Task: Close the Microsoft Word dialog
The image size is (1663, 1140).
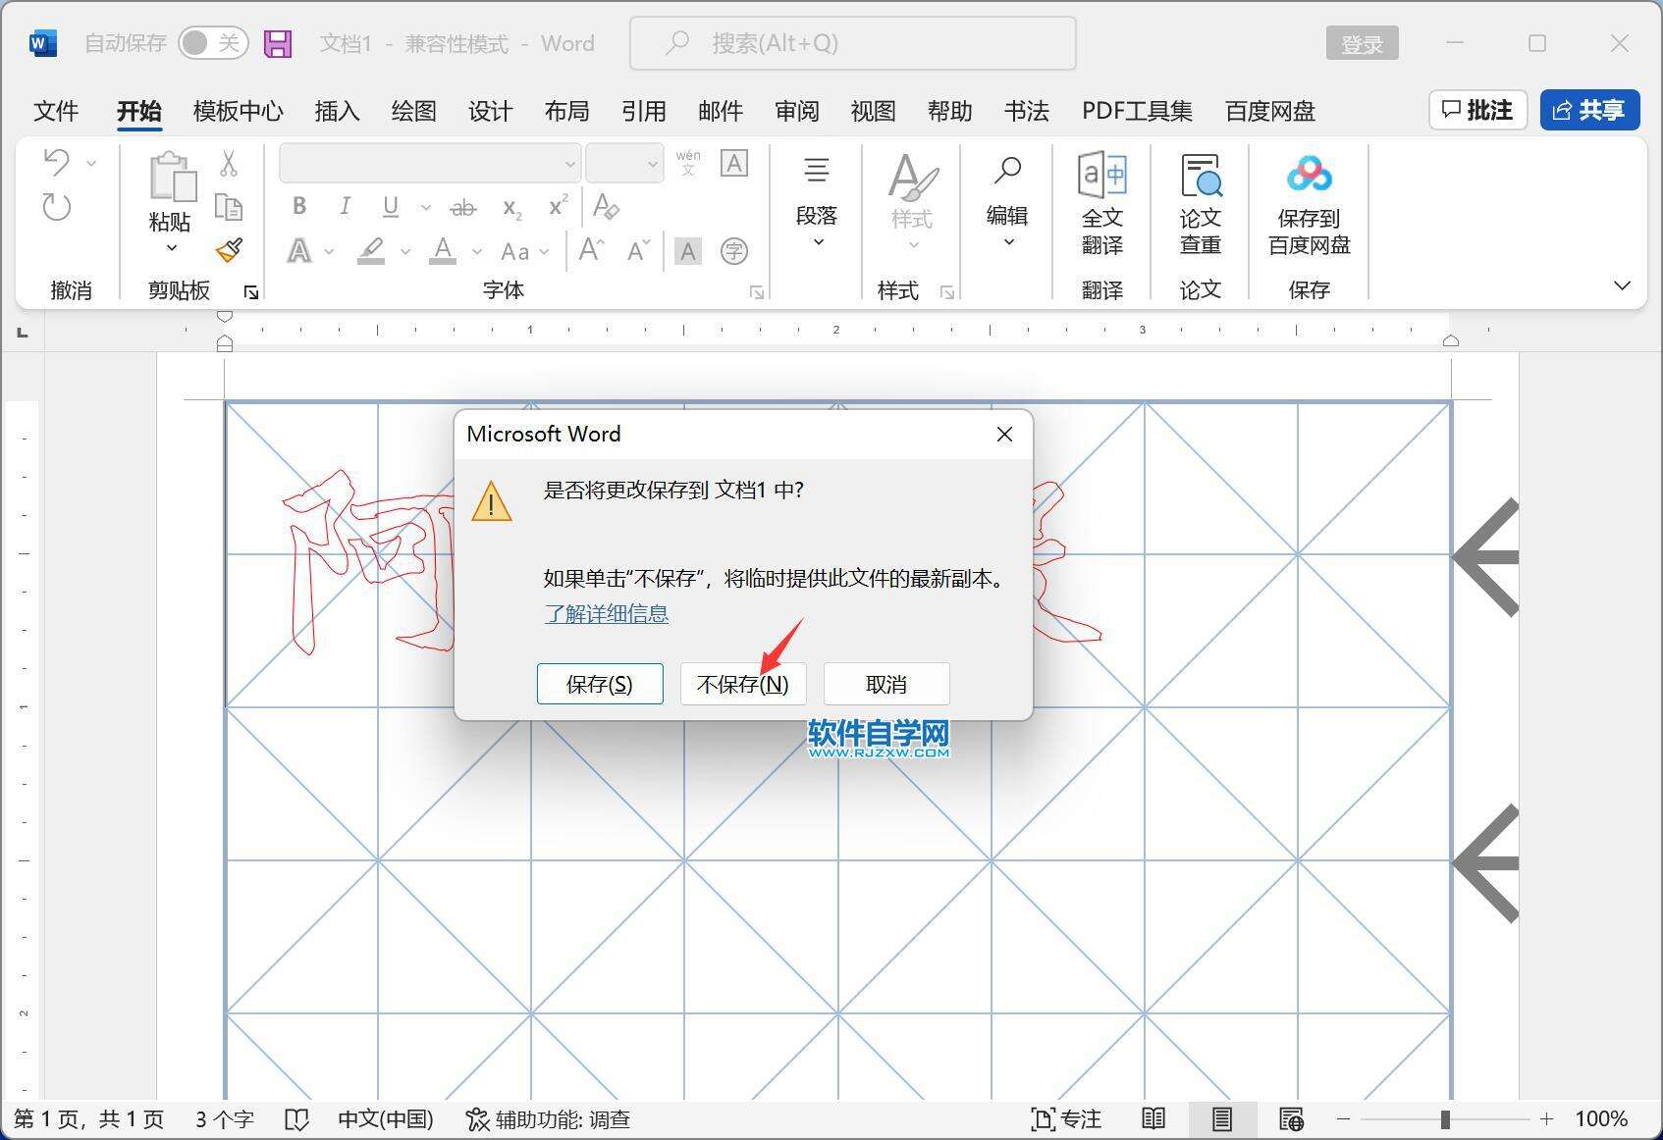Action: 1004,434
